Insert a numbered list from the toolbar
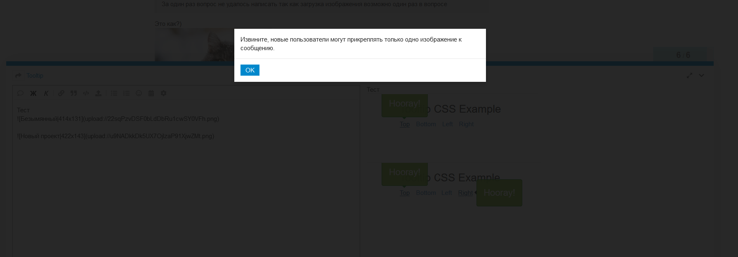Viewport: 738px width, 257px height. pyautogui.click(x=126, y=93)
